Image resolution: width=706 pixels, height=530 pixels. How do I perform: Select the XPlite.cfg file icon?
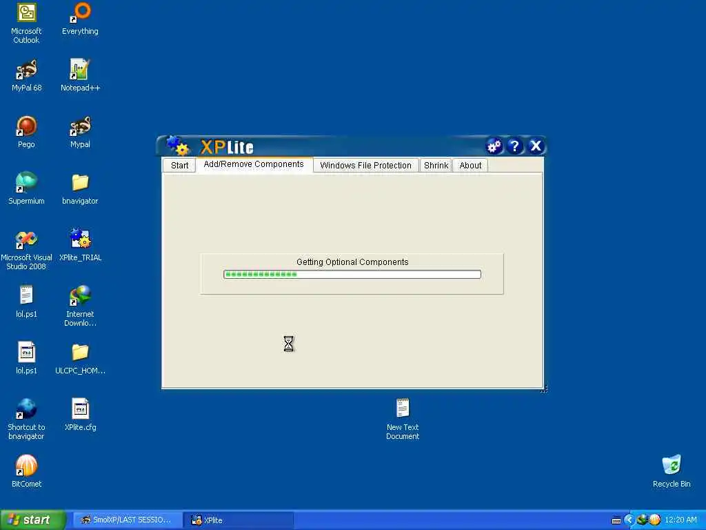pyautogui.click(x=80, y=415)
